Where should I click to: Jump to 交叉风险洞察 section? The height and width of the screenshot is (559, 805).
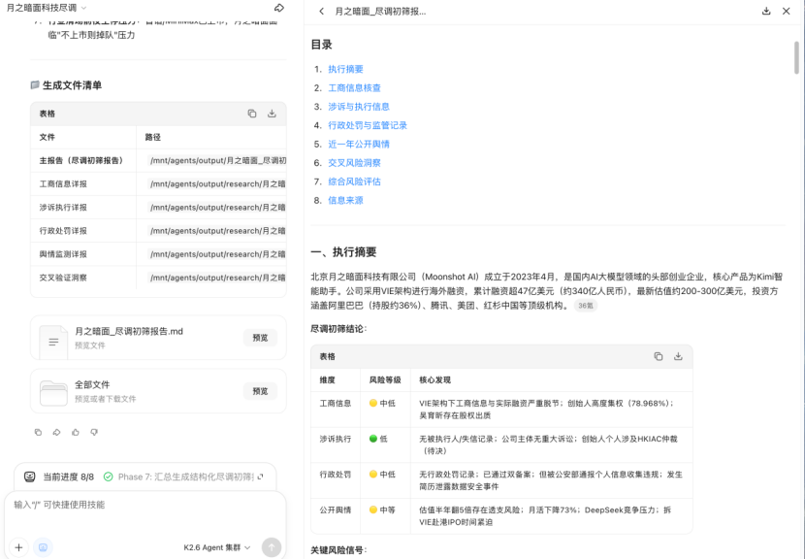(x=354, y=163)
